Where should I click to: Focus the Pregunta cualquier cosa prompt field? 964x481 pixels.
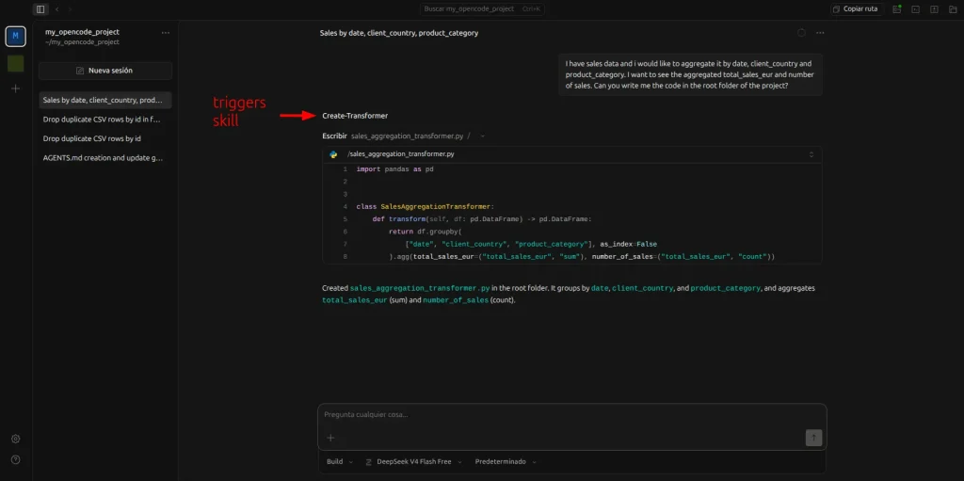(571, 415)
